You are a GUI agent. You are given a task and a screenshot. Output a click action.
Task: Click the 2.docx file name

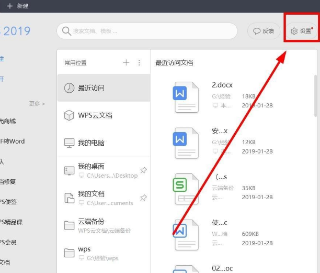tap(222, 85)
